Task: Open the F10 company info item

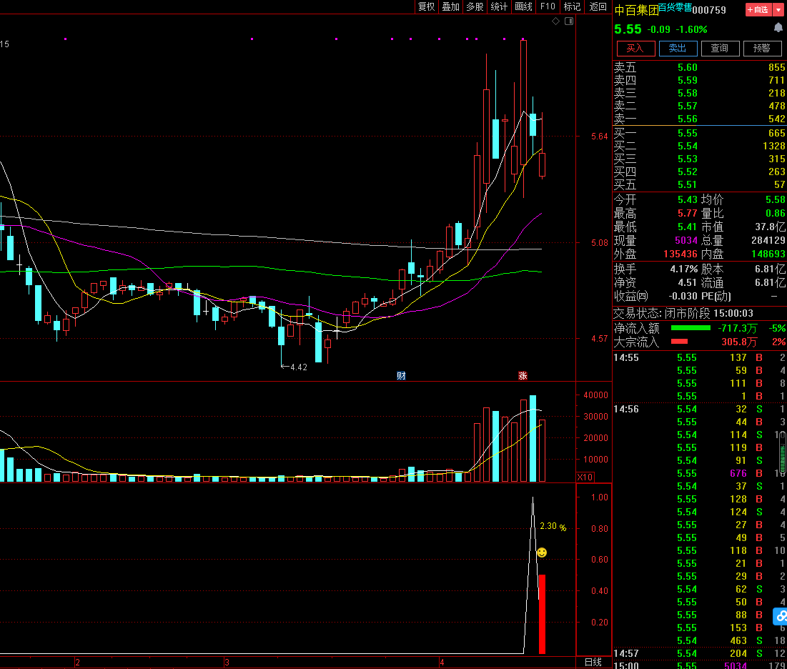Action: point(548,6)
